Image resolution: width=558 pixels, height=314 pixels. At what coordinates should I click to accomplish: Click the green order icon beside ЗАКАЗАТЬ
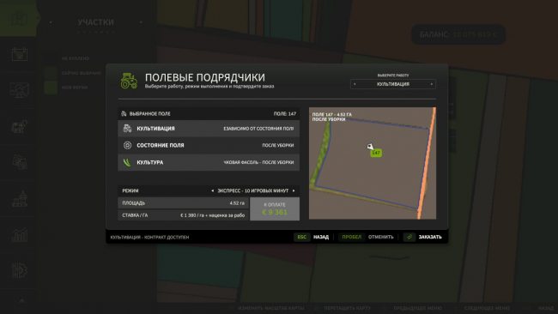coord(409,237)
